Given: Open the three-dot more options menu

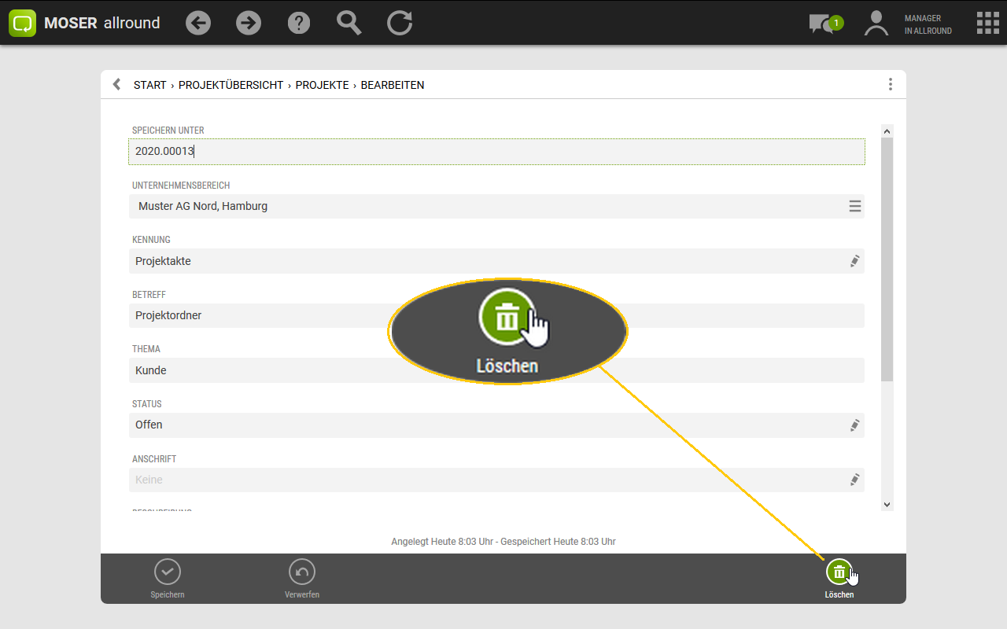Looking at the screenshot, I should tap(890, 84).
